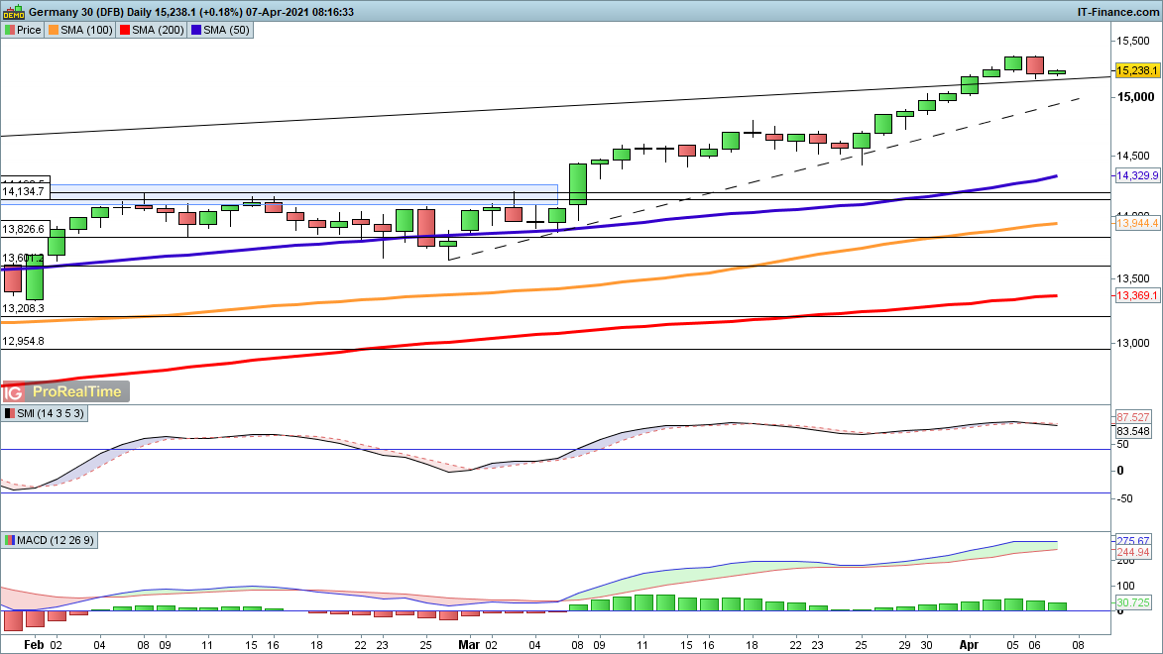The height and width of the screenshot is (654, 1163).
Task: Click the orange SMA (100) color swatch
Action: point(54,30)
